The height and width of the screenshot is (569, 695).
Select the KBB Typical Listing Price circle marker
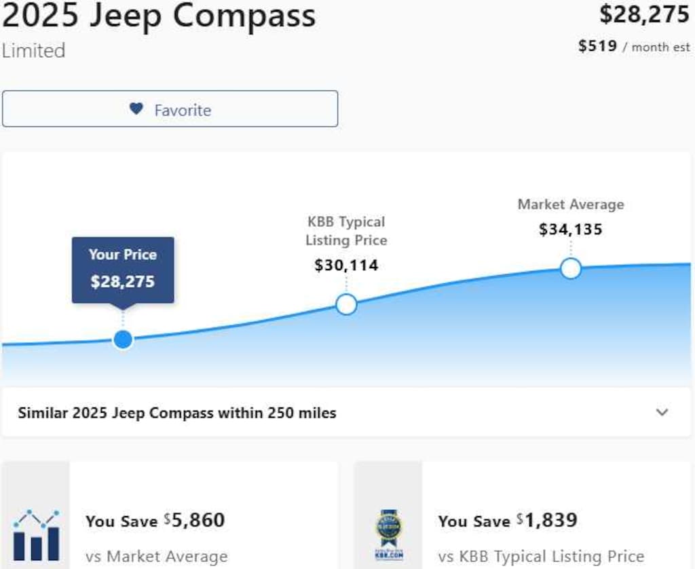pyautogui.click(x=346, y=304)
